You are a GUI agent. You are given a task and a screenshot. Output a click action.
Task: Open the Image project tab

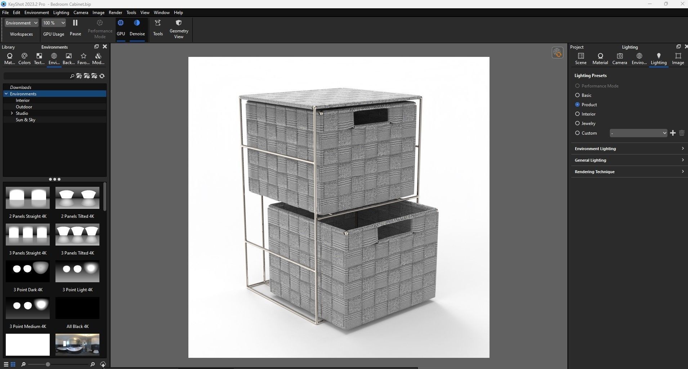coord(678,59)
